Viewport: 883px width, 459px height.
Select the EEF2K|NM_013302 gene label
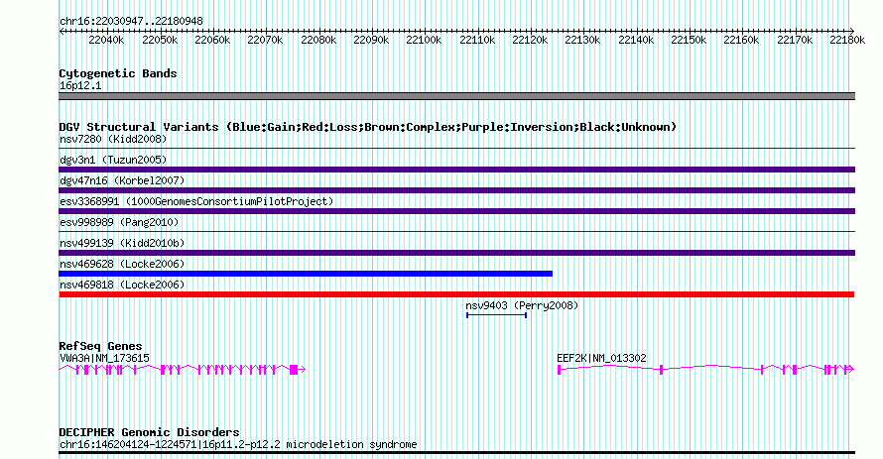point(601,358)
